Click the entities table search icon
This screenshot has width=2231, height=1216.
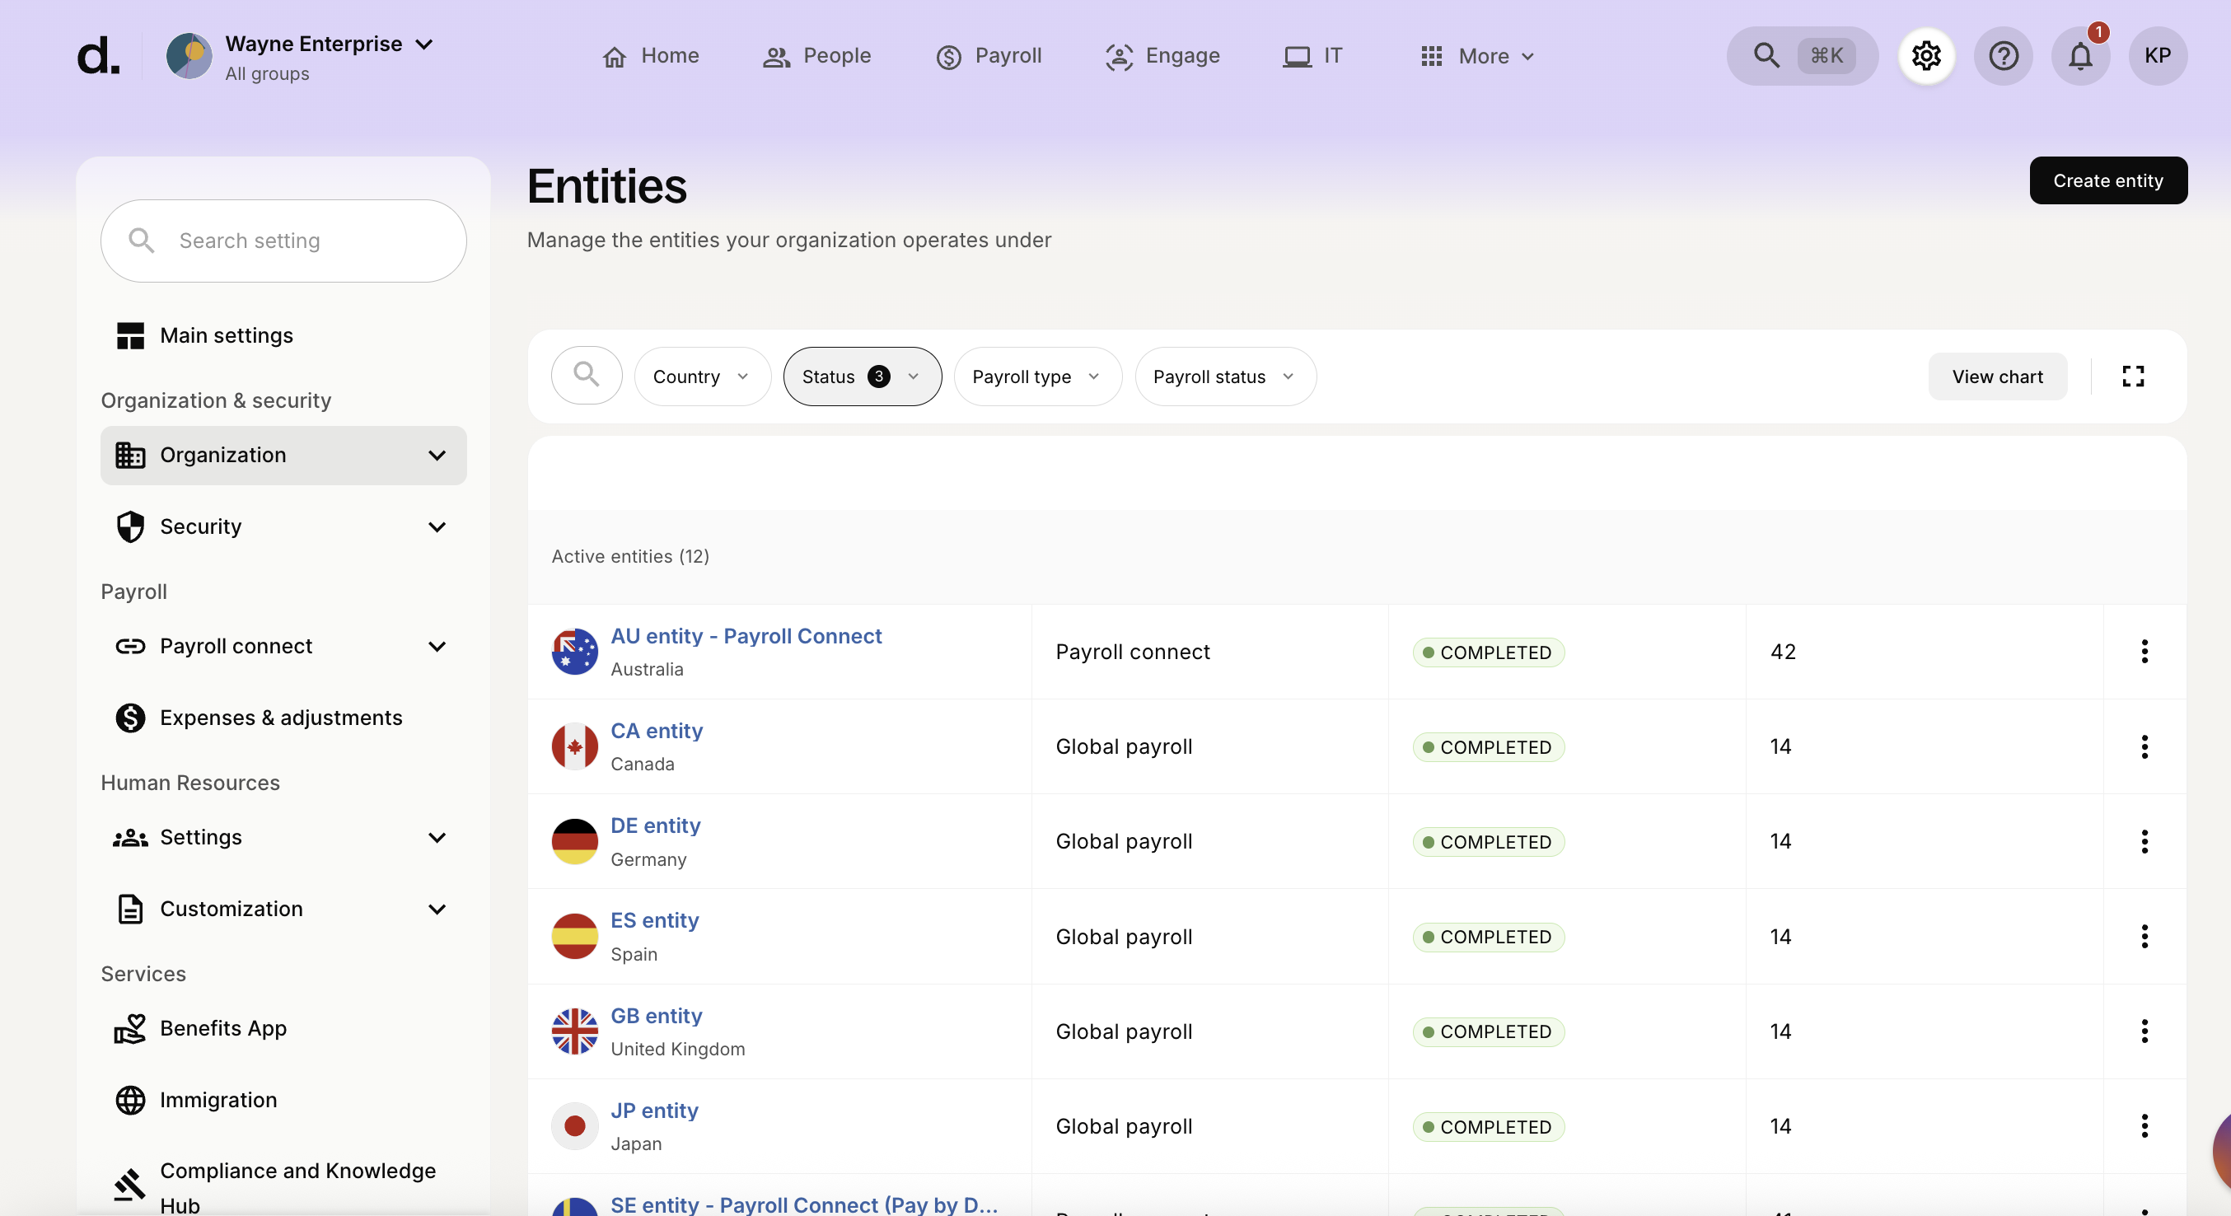(x=587, y=376)
